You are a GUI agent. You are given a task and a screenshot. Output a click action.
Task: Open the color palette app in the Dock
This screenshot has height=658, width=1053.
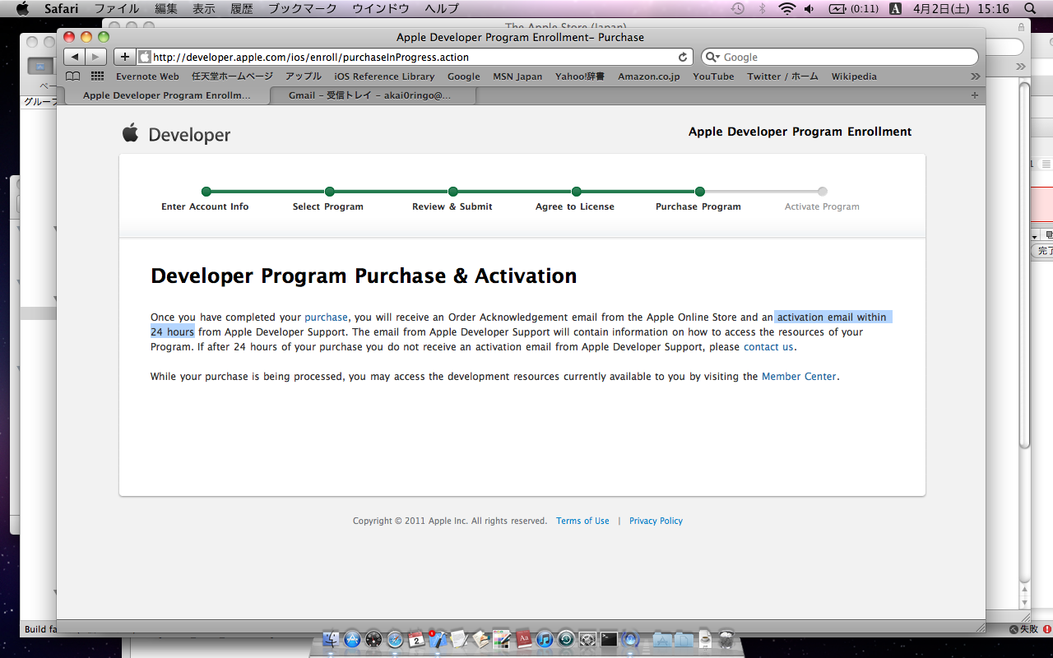[502, 639]
